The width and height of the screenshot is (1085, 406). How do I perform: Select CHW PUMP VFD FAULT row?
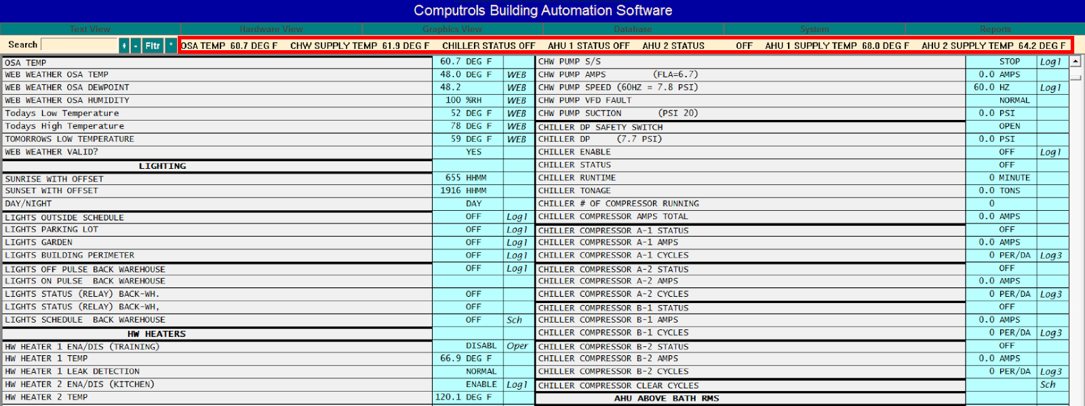[750, 100]
